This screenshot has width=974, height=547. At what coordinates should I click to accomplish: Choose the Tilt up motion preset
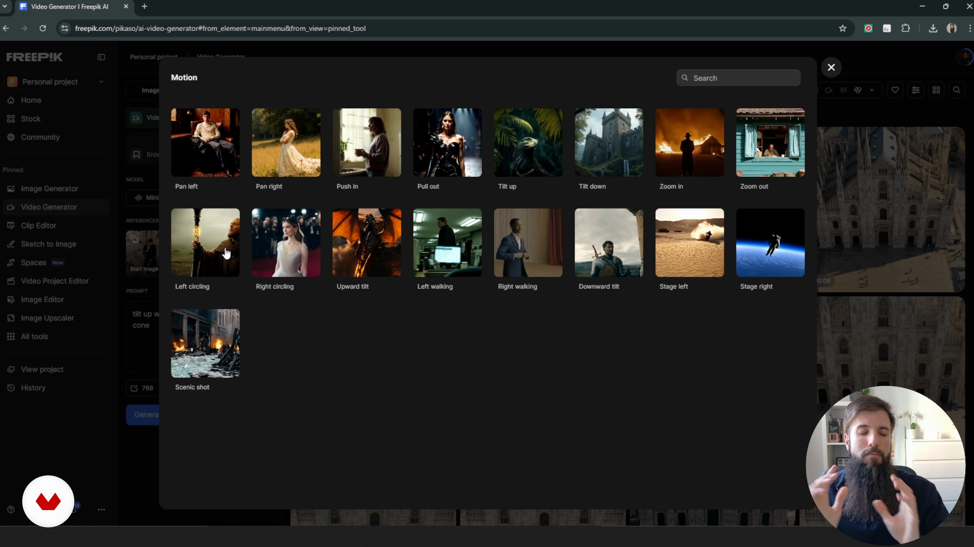528,143
